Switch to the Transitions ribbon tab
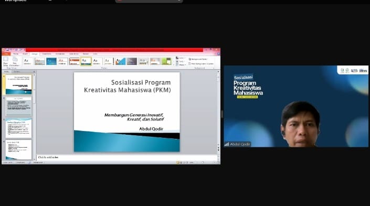Image resolution: width=370 pixels, height=206 pixels. pos(47,54)
